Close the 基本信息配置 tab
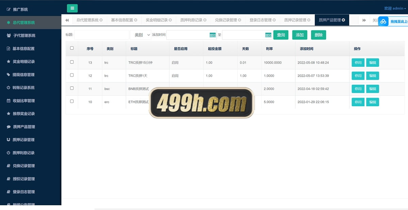This screenshot has width=408, height=210. pyautogui.click(x=136, y=20)
